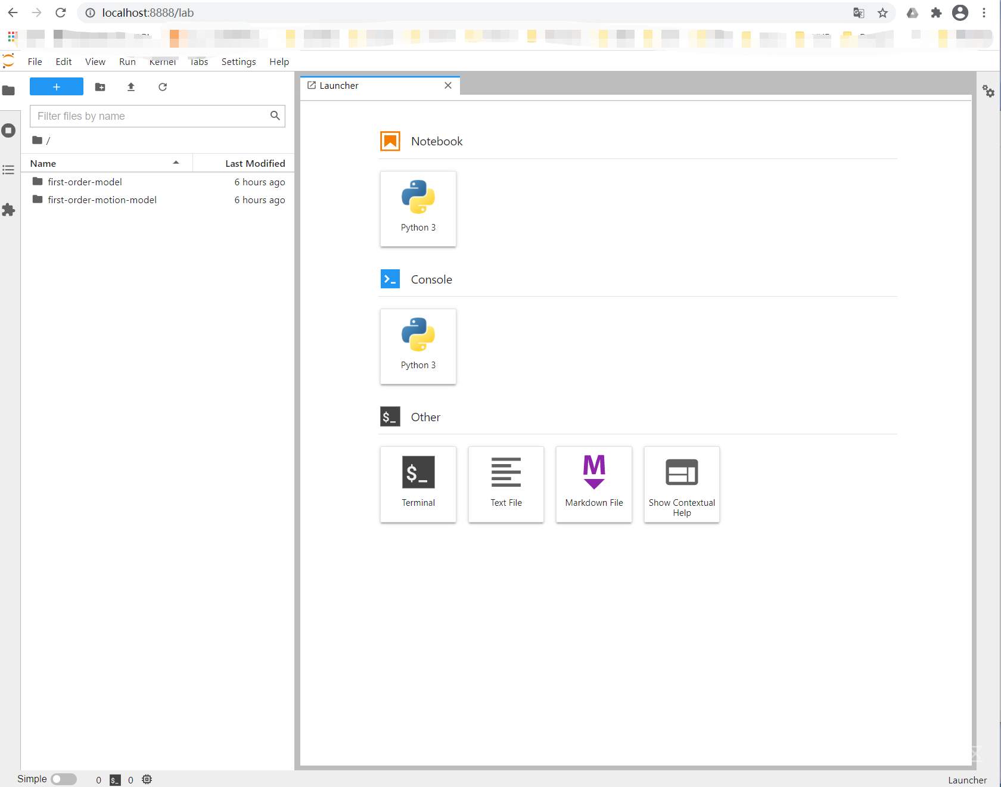Click the JupyterLab logo

[8, 61]
